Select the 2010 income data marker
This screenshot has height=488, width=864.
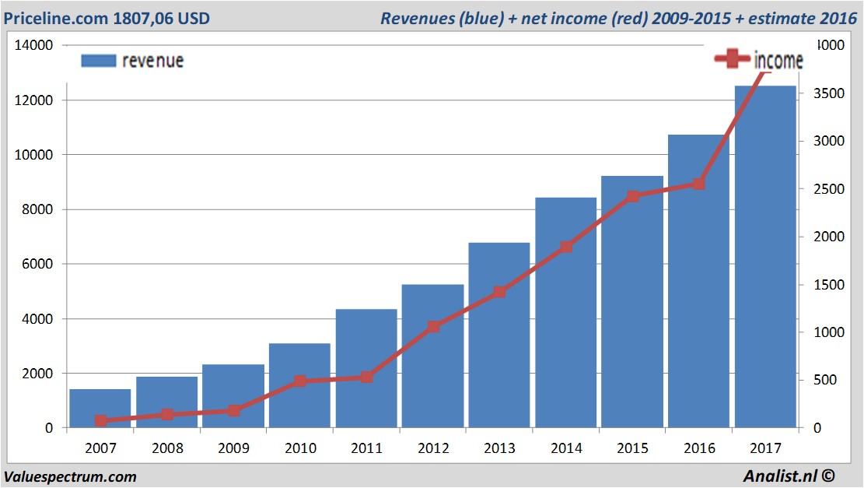click(299, 381)
